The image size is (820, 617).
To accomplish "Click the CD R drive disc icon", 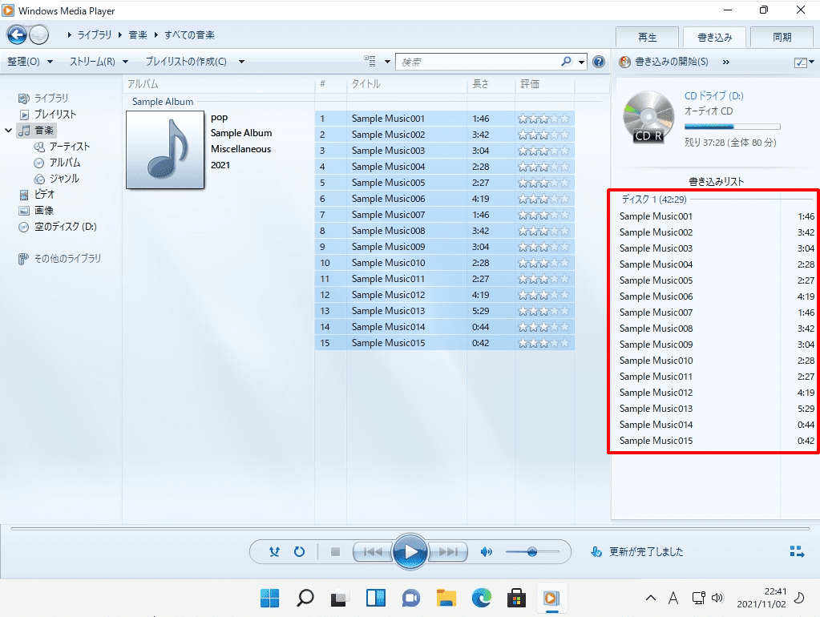I will (x=648, y=118).
